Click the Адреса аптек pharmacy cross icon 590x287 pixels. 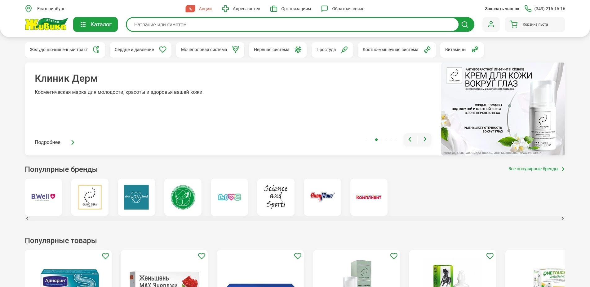(225, 9)
